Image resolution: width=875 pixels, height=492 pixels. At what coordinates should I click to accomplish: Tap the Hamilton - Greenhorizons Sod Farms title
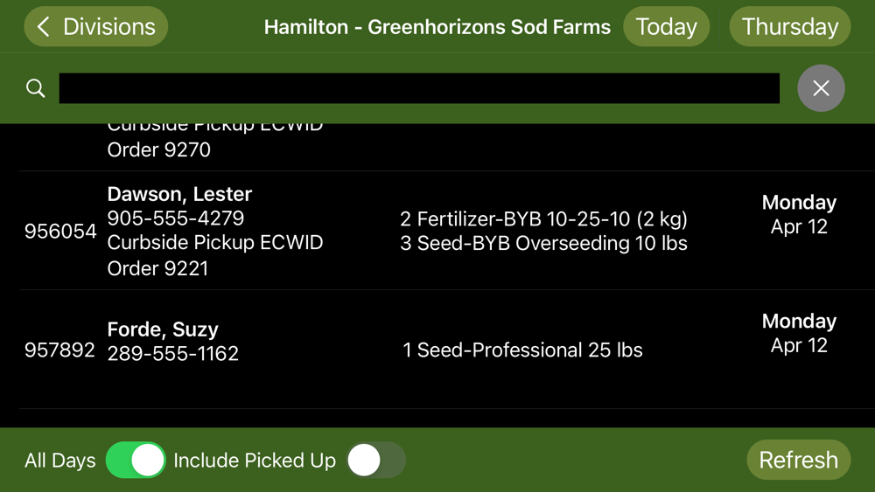click(x=437, y=26)
